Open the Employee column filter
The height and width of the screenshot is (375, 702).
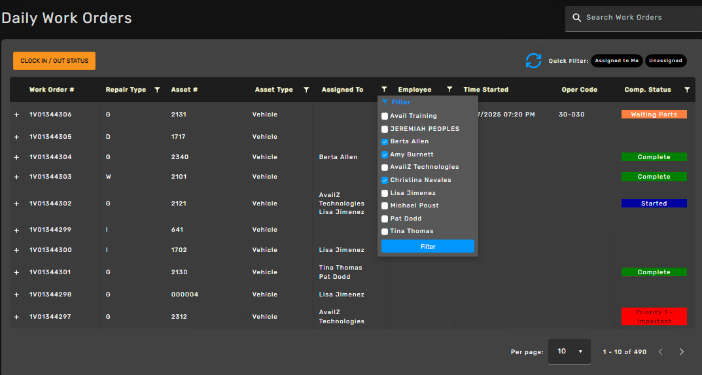[449, 90]
